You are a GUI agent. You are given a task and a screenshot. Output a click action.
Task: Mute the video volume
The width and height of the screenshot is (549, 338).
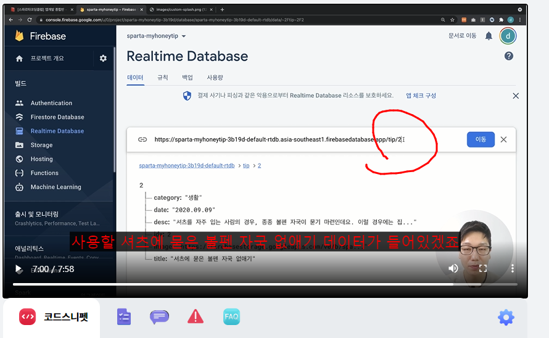tap(453, 268)
